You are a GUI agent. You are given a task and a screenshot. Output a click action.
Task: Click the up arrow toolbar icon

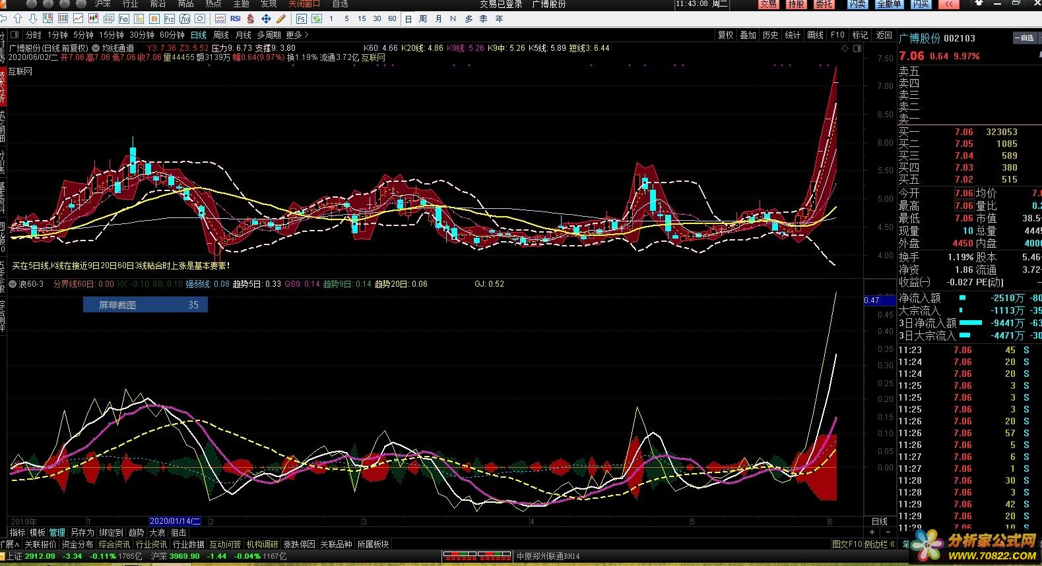[18, 18]
